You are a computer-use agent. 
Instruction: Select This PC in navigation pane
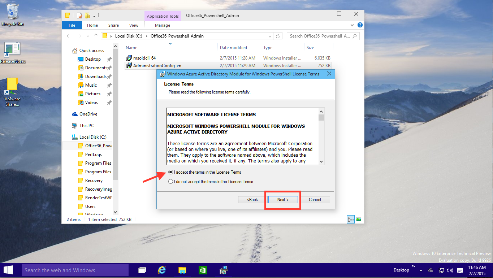click(86, 126)
